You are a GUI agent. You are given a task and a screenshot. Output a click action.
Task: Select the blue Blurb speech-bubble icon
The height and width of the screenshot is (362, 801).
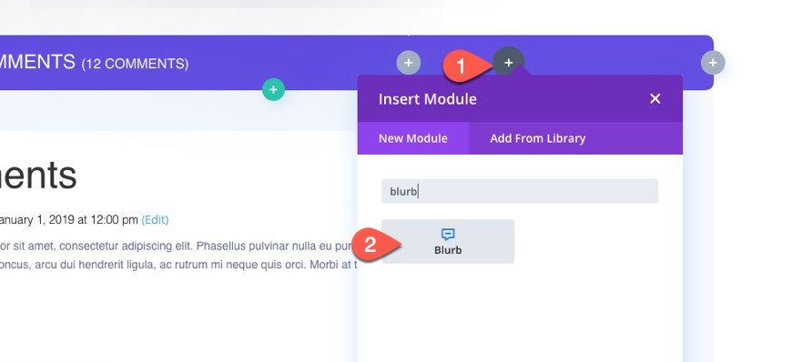448,235
